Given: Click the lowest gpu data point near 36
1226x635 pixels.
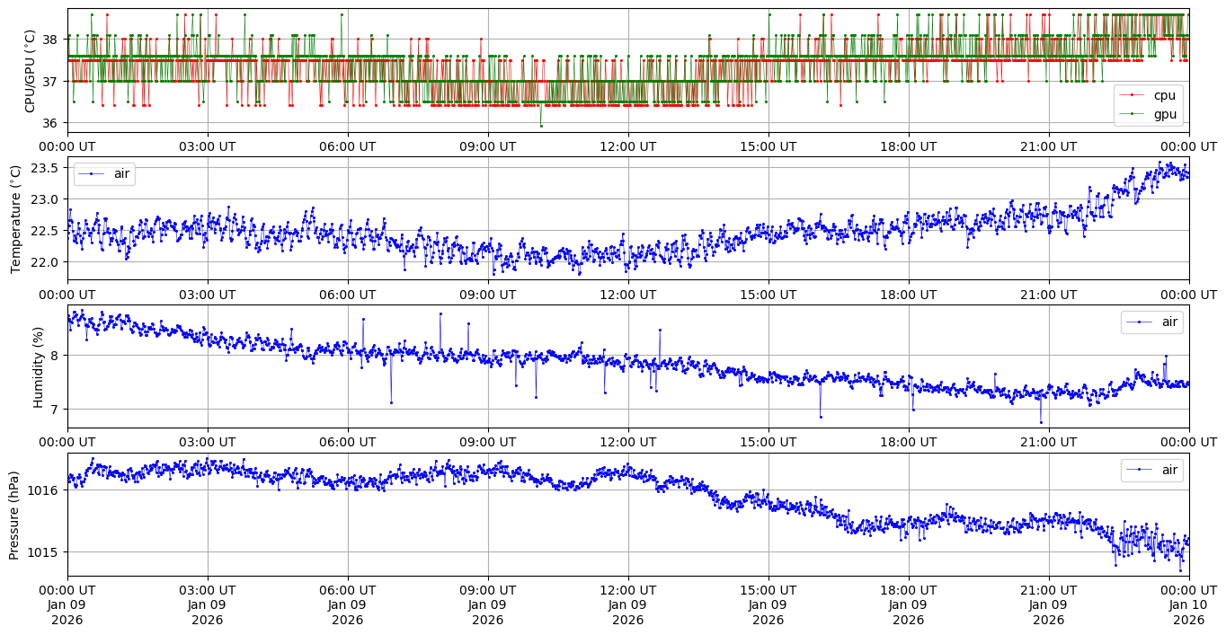Looking at the screenshot, I should pyautogui.click(x=541, y=126).
